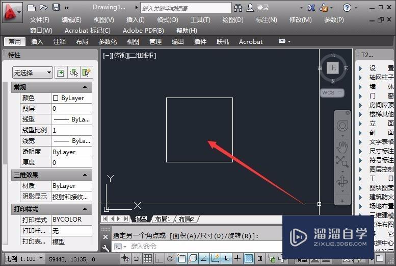This screenshot has width=396, height=266.
Task: Click the Help question mark icon
Action: (347, 8)
